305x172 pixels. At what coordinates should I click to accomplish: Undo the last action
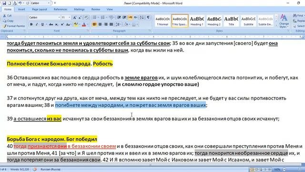(20, 3)
